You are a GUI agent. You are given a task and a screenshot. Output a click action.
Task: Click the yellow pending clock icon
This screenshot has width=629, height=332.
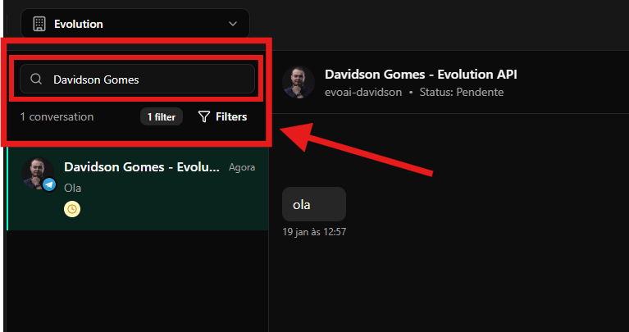[x=72, y=209]
